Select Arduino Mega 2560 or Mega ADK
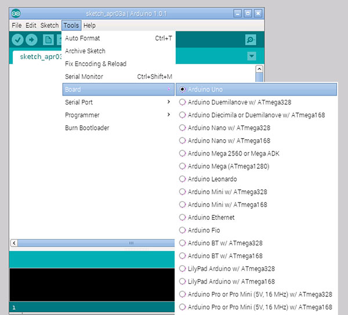The width and height of the screenshot is (348, 315). (x=256, y=153)
